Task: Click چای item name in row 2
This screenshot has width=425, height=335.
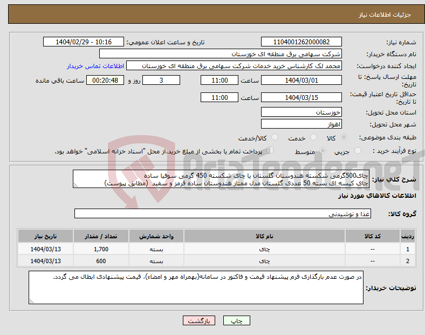Action: coord(264,261)
